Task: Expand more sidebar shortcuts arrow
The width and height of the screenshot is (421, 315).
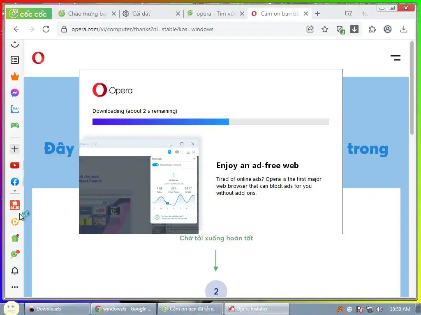Action: click(15, 191)
